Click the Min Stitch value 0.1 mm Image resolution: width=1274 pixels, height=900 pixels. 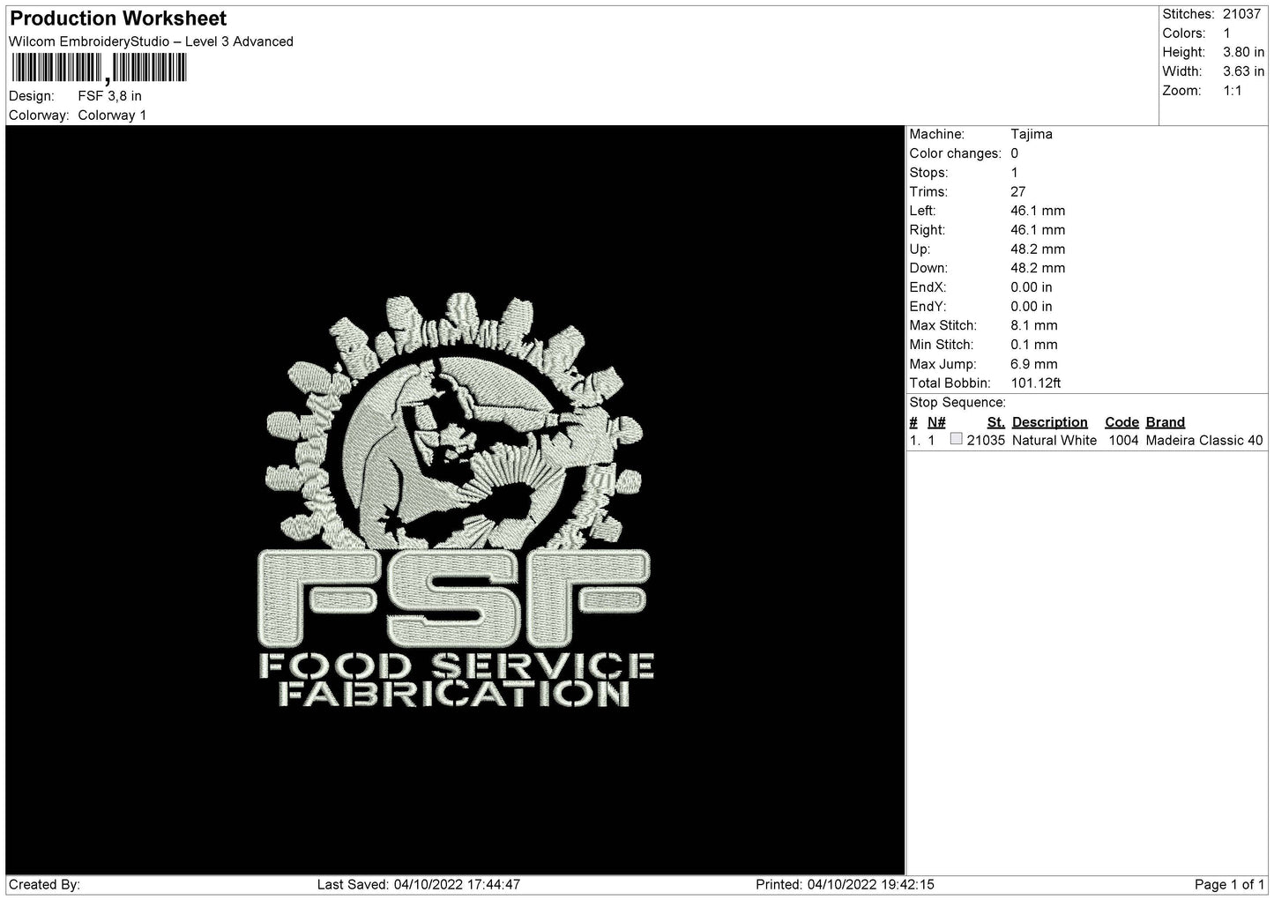tap(1034, 345)
